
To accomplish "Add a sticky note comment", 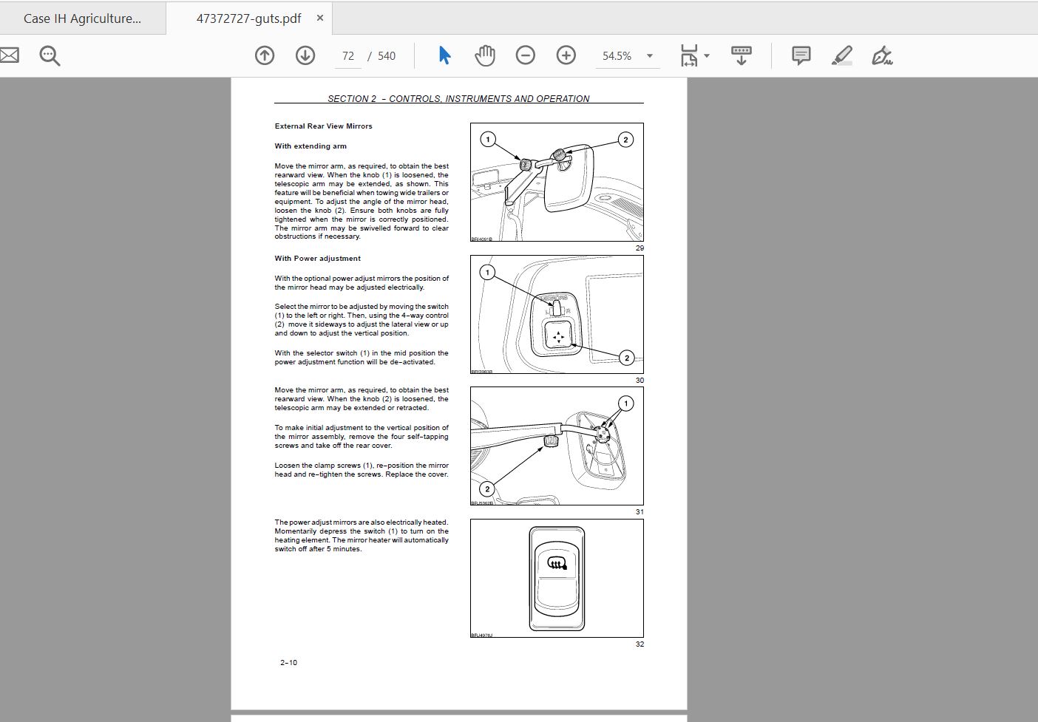I will [x=801, y=55].
